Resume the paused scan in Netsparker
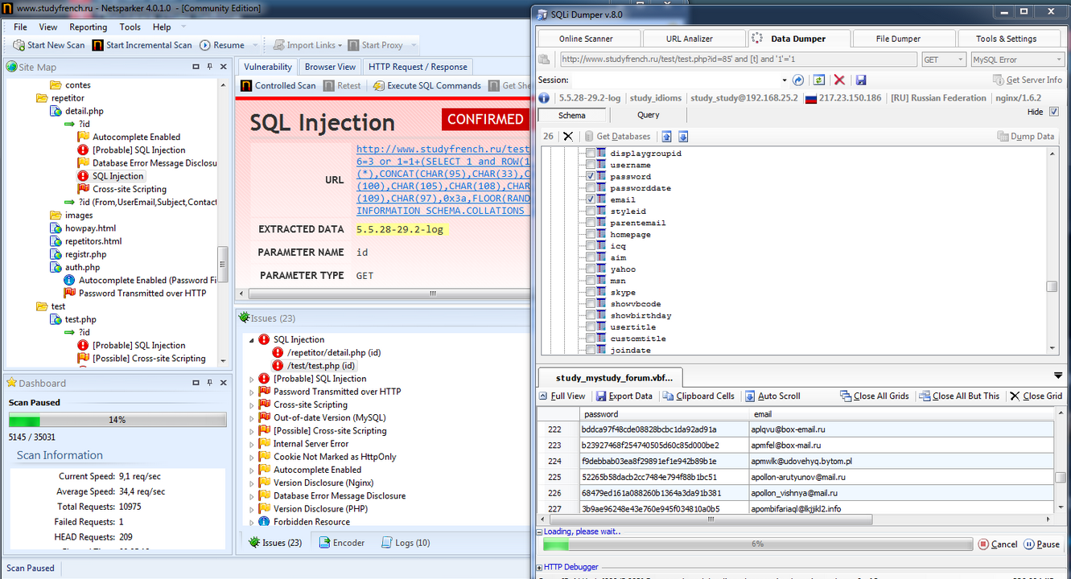 point(222,45)
